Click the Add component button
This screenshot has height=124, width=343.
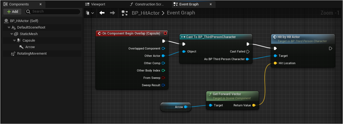tap(13, 11)
